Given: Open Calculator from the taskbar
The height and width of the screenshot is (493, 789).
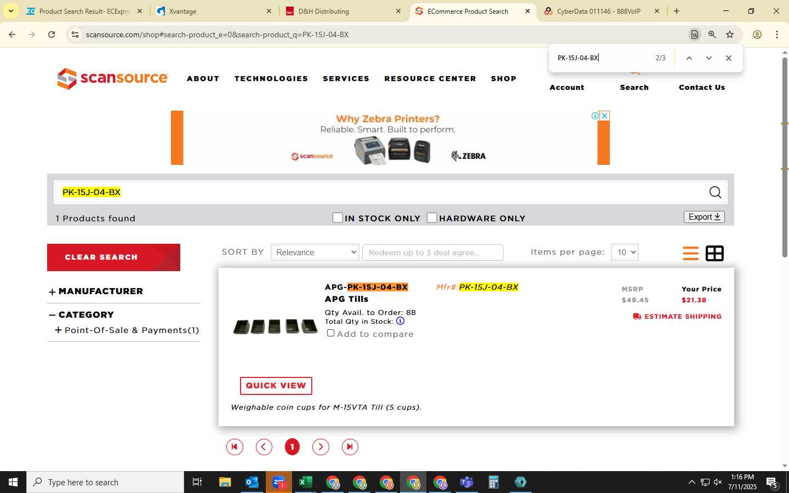Looking at the screenshot, I should tap(493, 482).
